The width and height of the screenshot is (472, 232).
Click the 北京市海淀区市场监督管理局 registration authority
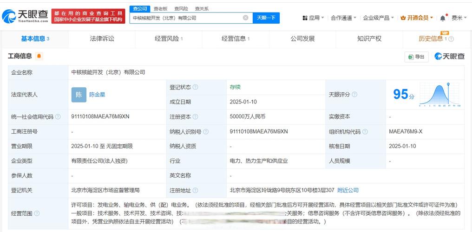click(105, 190)
